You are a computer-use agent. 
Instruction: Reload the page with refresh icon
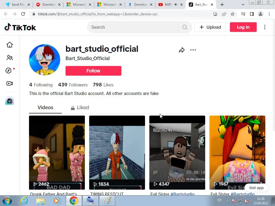(x=23, y=14)
